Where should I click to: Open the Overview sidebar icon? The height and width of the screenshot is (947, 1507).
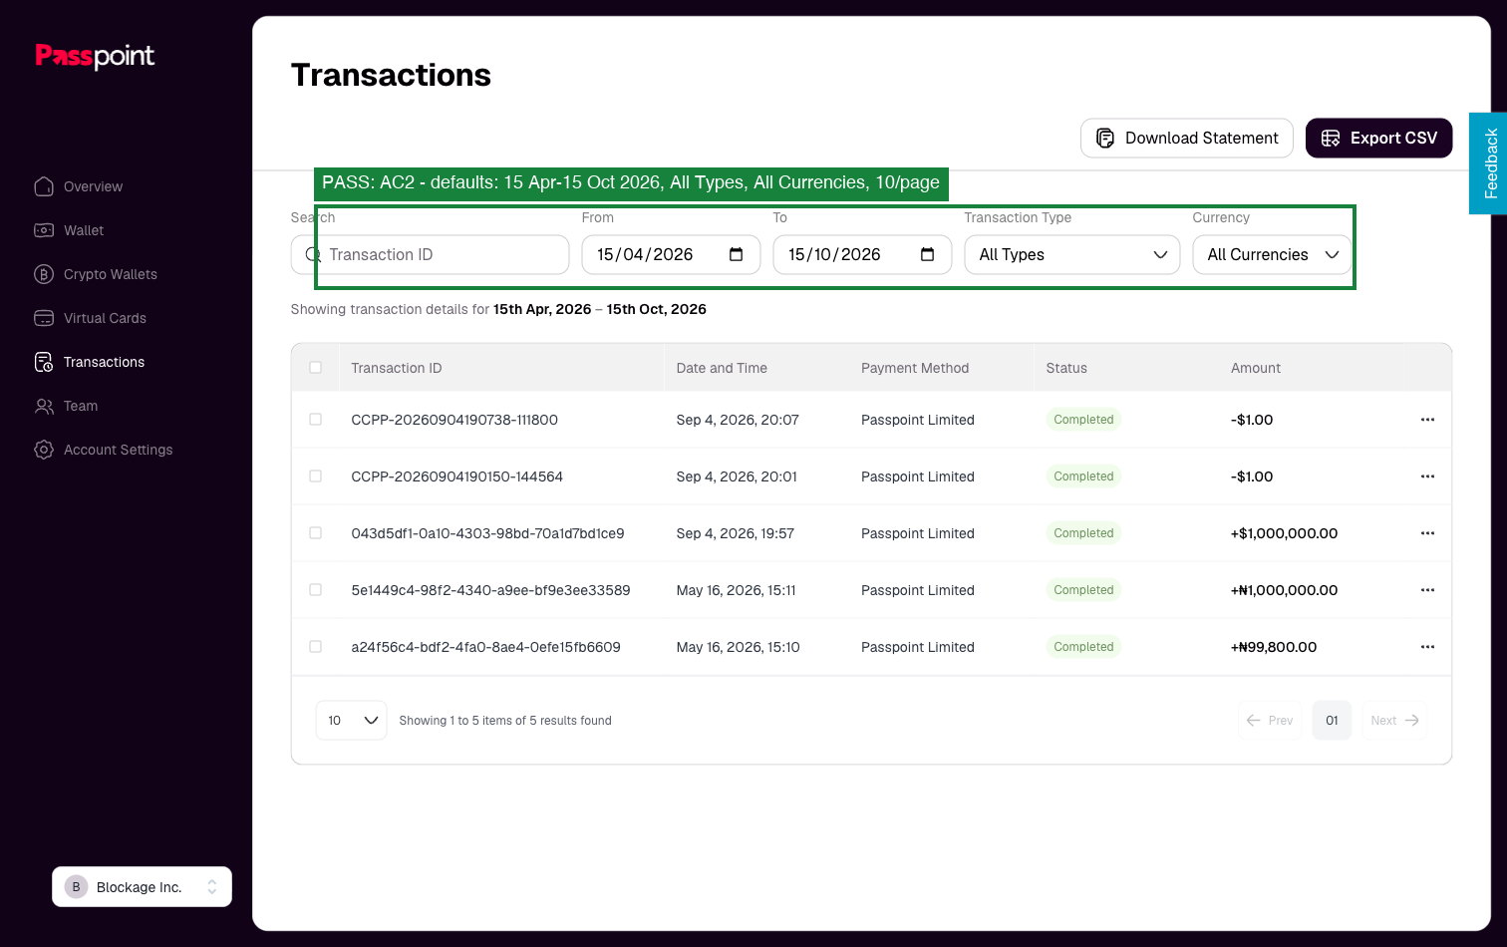[44, 186]
